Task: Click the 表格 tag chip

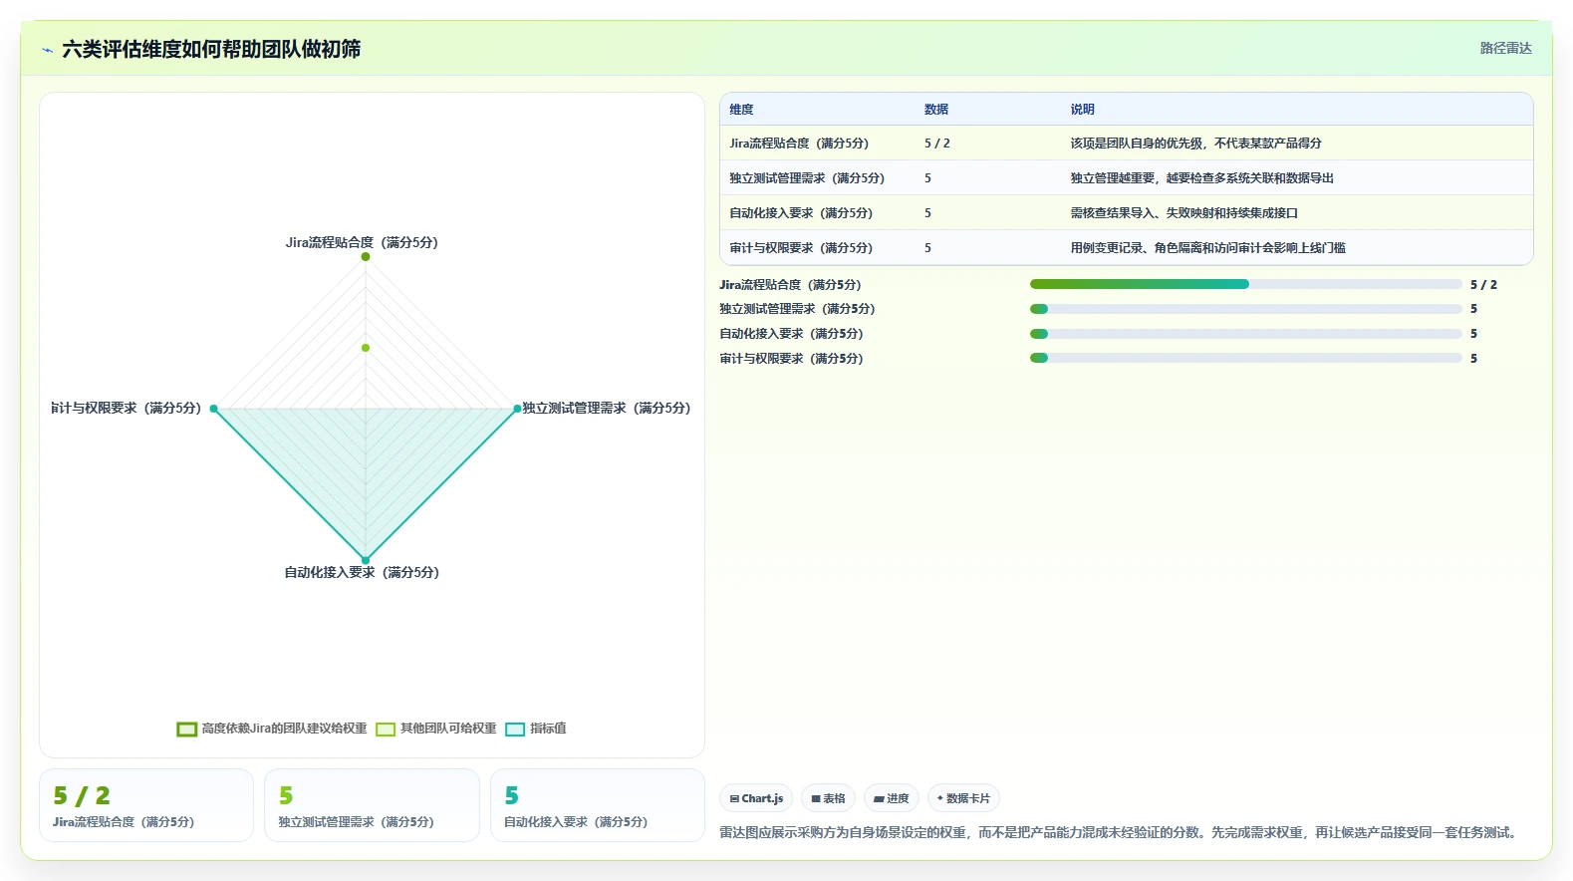Action: coord(828,798)
